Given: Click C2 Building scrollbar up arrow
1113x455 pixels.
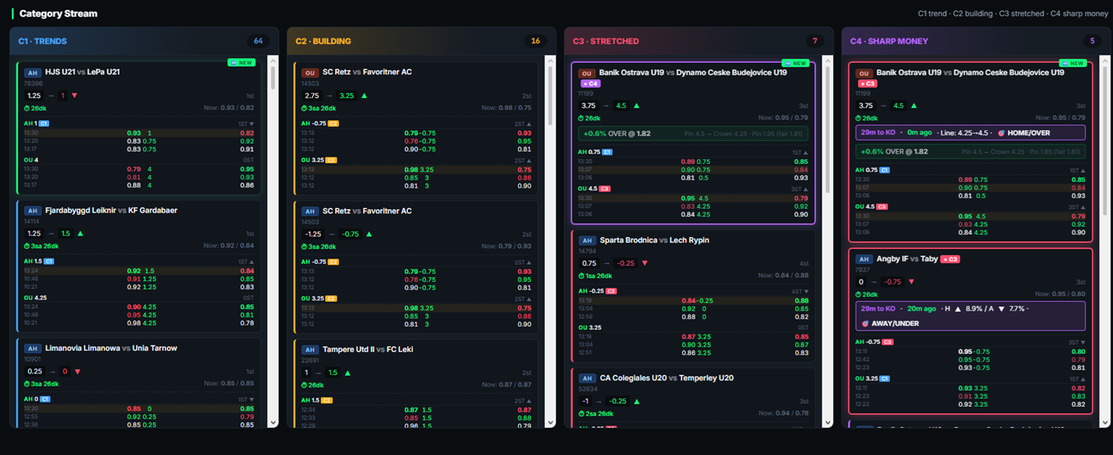Looking at the screenshot, I should coord(550,60).
